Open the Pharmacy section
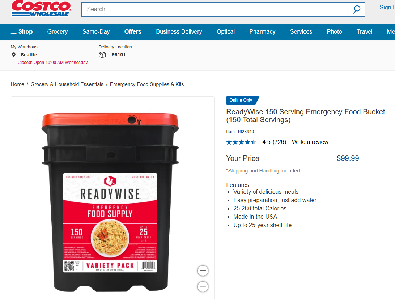Image resolution: width=395 pixels, height=299 pixels. (262, 32)
